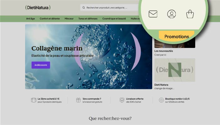The width and height of the screenshot is (220, 125).
Task: Click the 1ère commande ? text
Action: coord(92,99)
